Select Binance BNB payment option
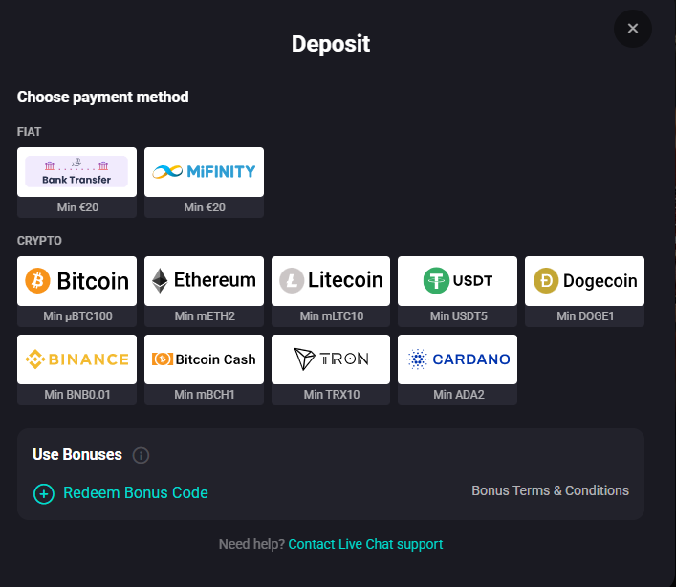Image resolution: width=676 pixels, height=587 pixels. tap(76, 359)
